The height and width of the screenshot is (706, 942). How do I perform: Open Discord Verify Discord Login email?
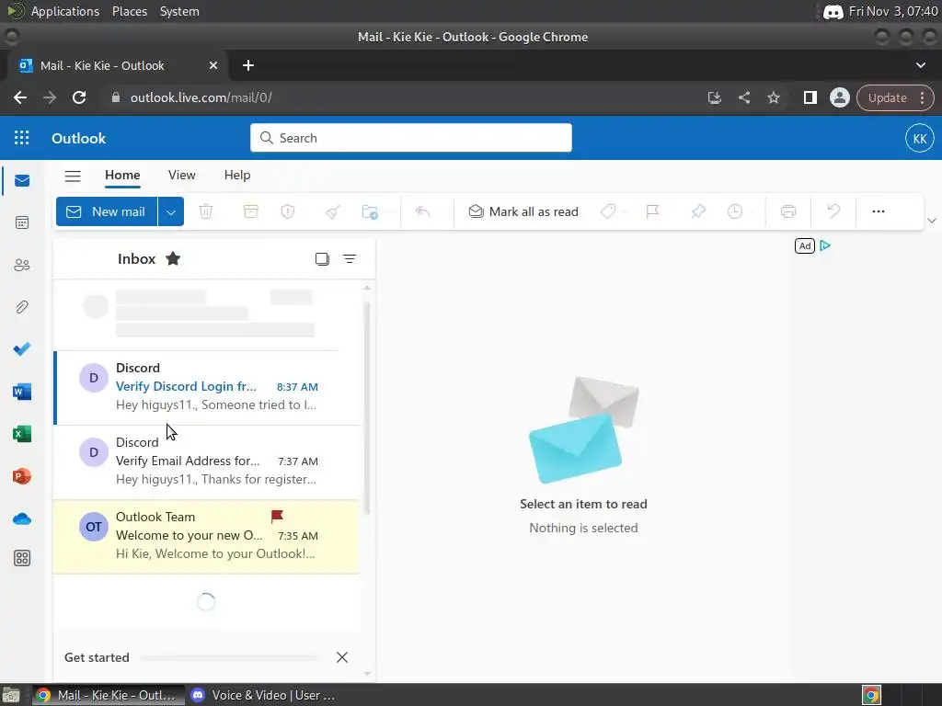click(208, 387)
